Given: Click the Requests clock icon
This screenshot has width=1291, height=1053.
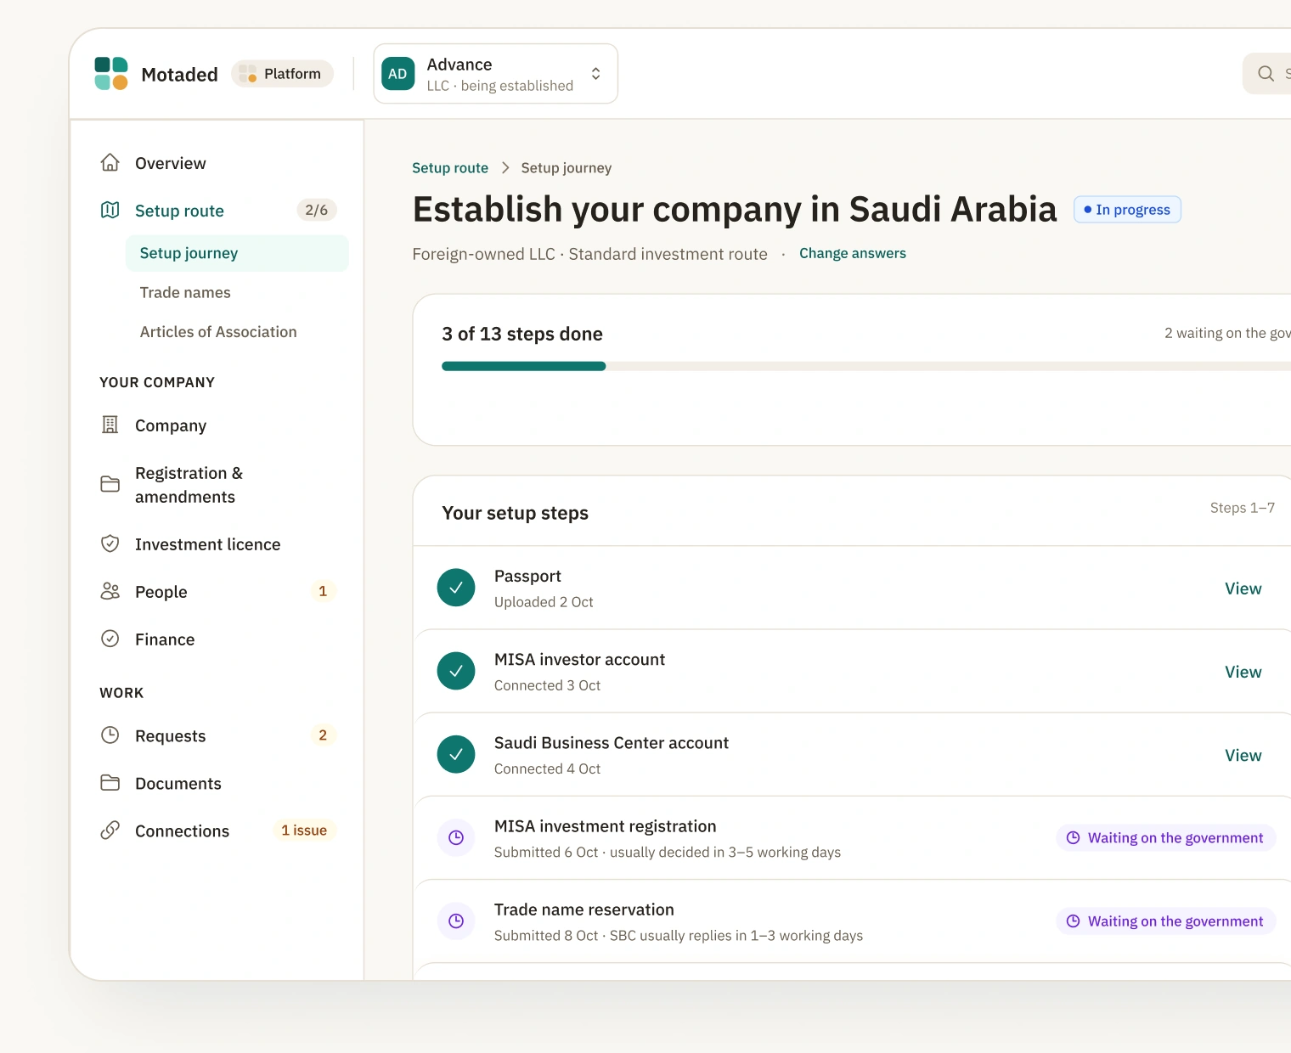Looking at the screenshot, I should [x=110, y=735].
